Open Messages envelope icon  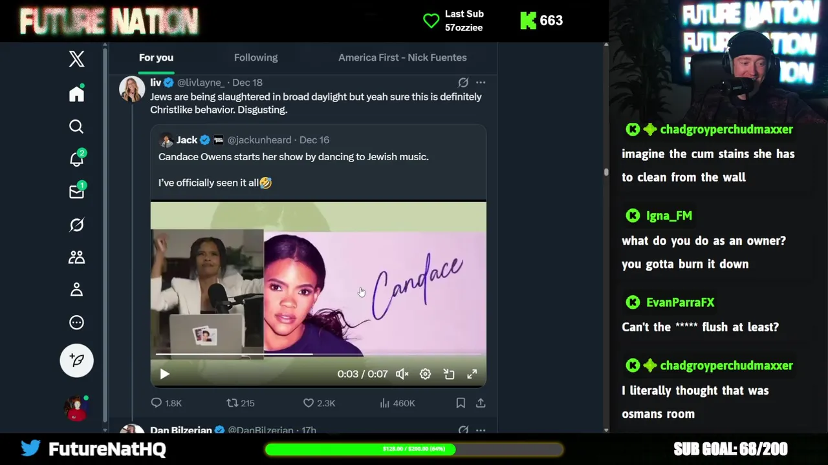[x=76, y=192]
